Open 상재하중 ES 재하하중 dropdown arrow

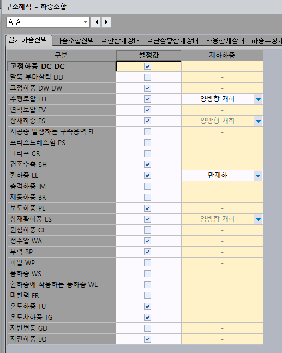259,121
